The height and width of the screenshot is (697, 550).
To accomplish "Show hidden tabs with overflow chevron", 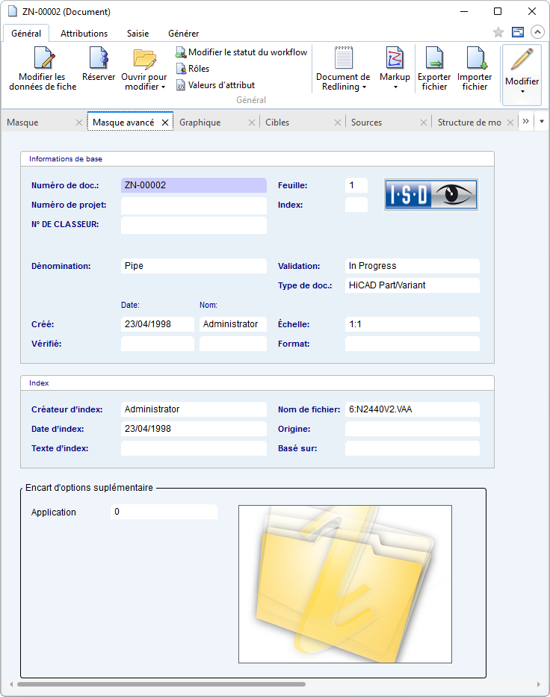I will pyautogui.click(x=526, y=122).
